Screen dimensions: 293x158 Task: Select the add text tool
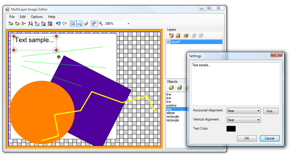tap(37, 24)
